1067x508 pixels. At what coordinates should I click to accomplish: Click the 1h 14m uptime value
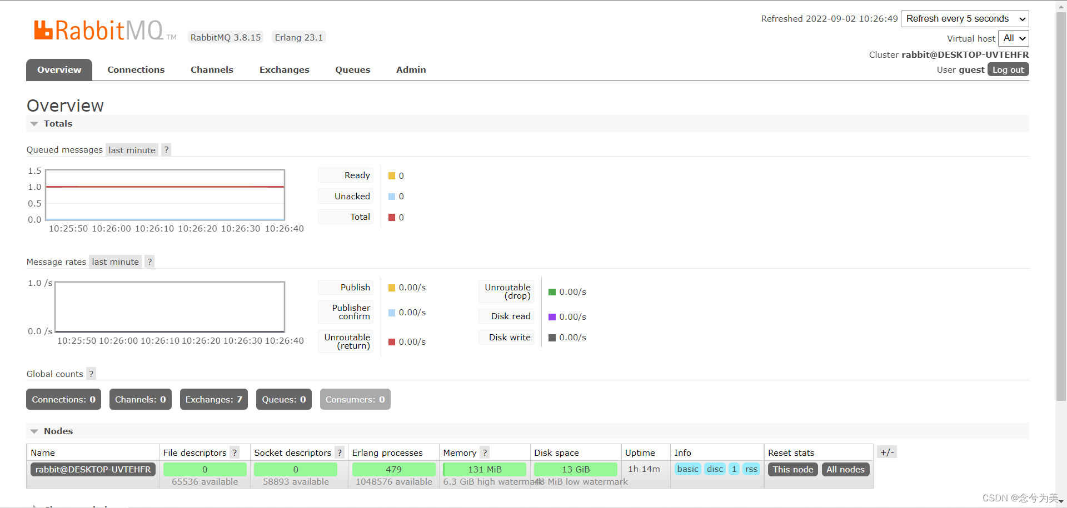coord(644,469)
